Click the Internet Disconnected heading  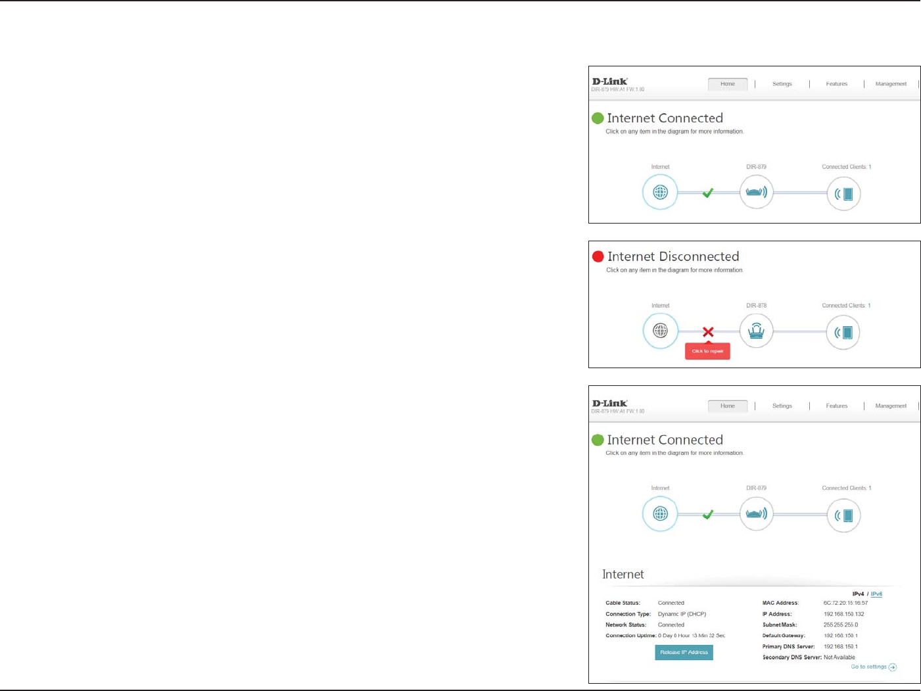673,256
